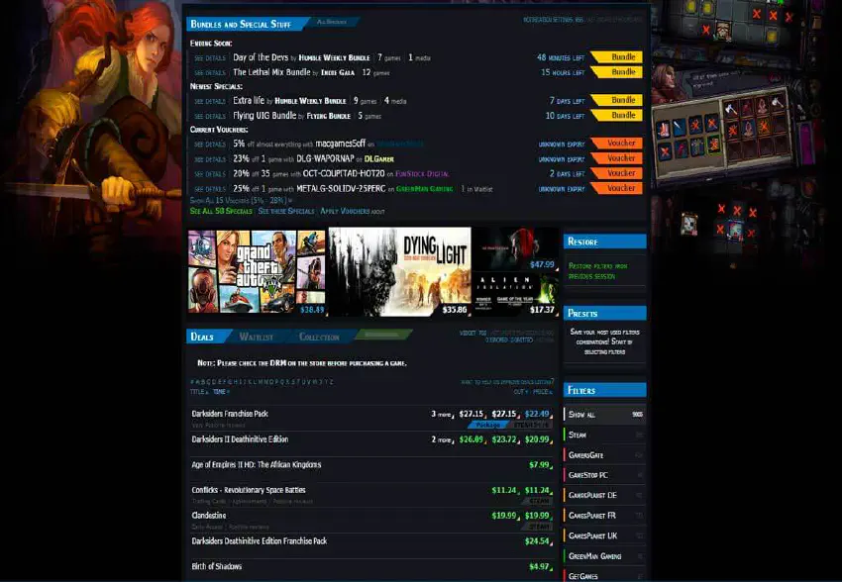See details for Day of the Devs
The height and width of the screenshot is (582, 842).
[210, 58]
